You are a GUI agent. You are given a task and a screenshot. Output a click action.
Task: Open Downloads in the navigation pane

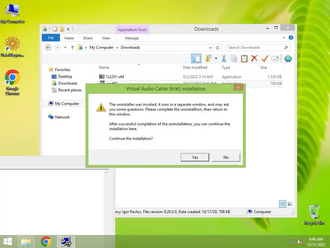point(68,83)
